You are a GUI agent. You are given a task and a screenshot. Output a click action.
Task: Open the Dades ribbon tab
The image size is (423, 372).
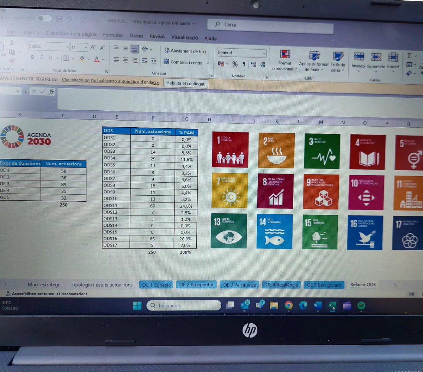[x=136, y=36]
